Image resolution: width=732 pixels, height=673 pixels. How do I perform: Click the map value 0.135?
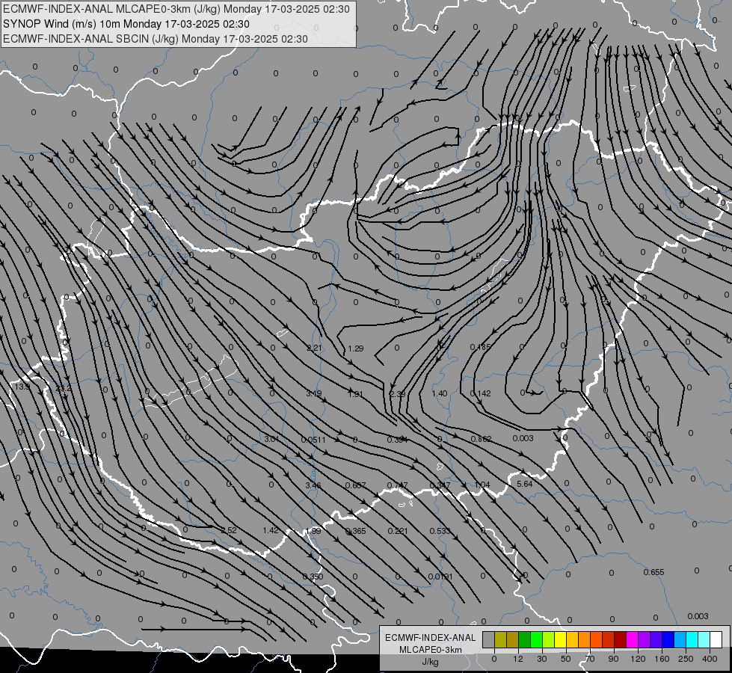(480, 347)
